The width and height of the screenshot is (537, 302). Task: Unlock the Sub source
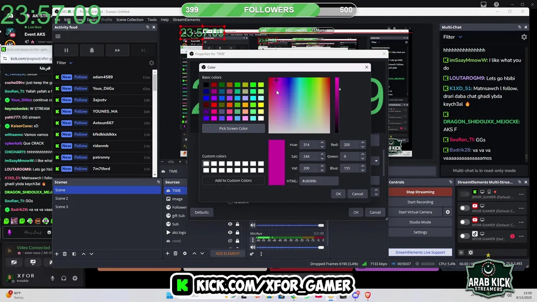click(237, 224)
